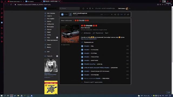Click the Добавлено button on playlist

point(86,33)
